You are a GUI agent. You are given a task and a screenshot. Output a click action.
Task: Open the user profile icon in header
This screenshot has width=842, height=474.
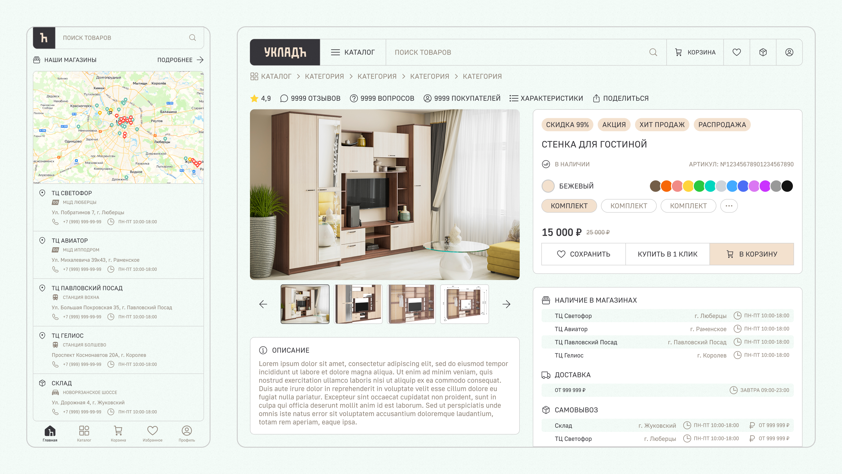789,52
